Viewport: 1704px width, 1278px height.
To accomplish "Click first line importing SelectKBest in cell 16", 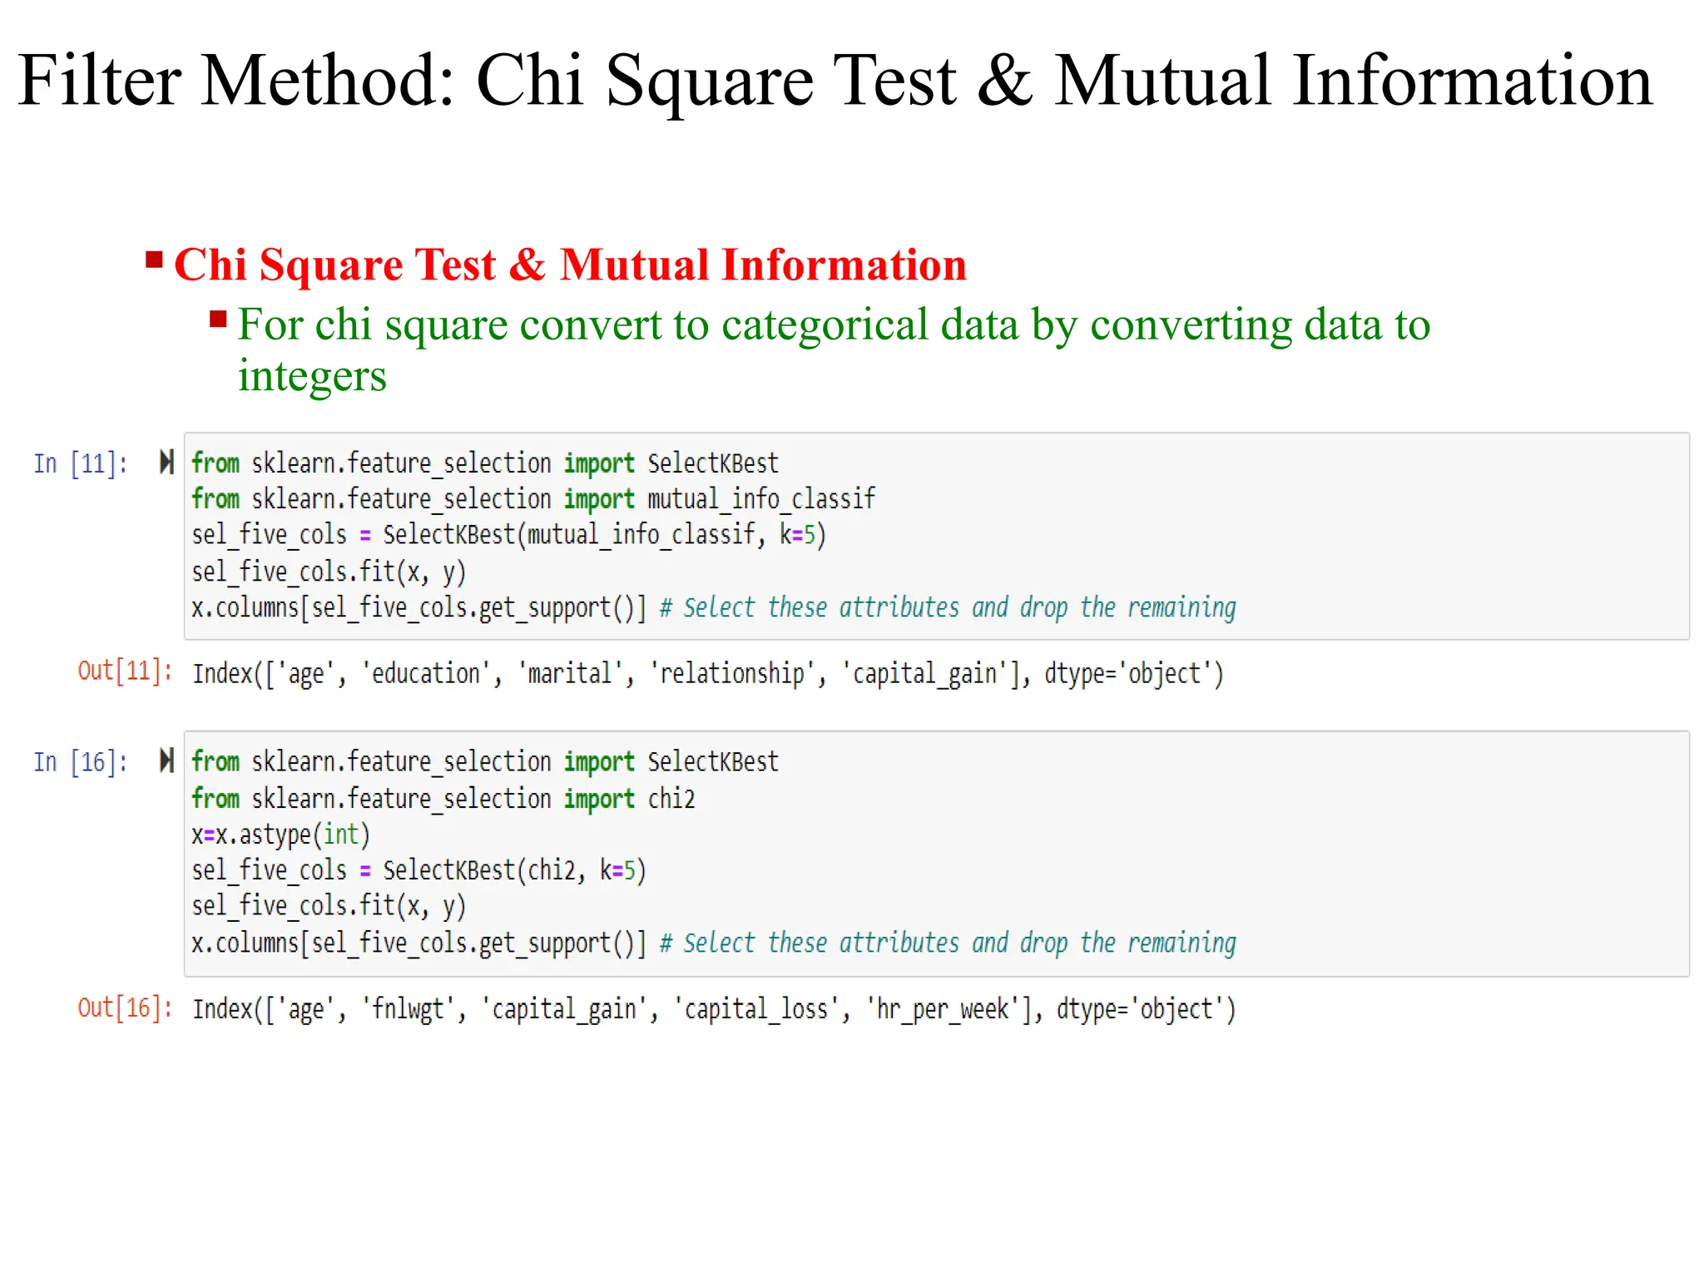I will [485, 762].
